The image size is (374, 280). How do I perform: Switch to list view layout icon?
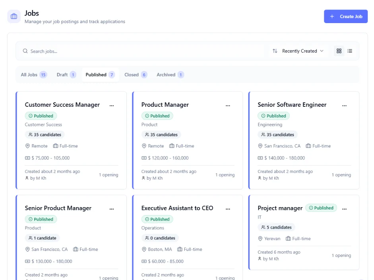click(350, 51)
